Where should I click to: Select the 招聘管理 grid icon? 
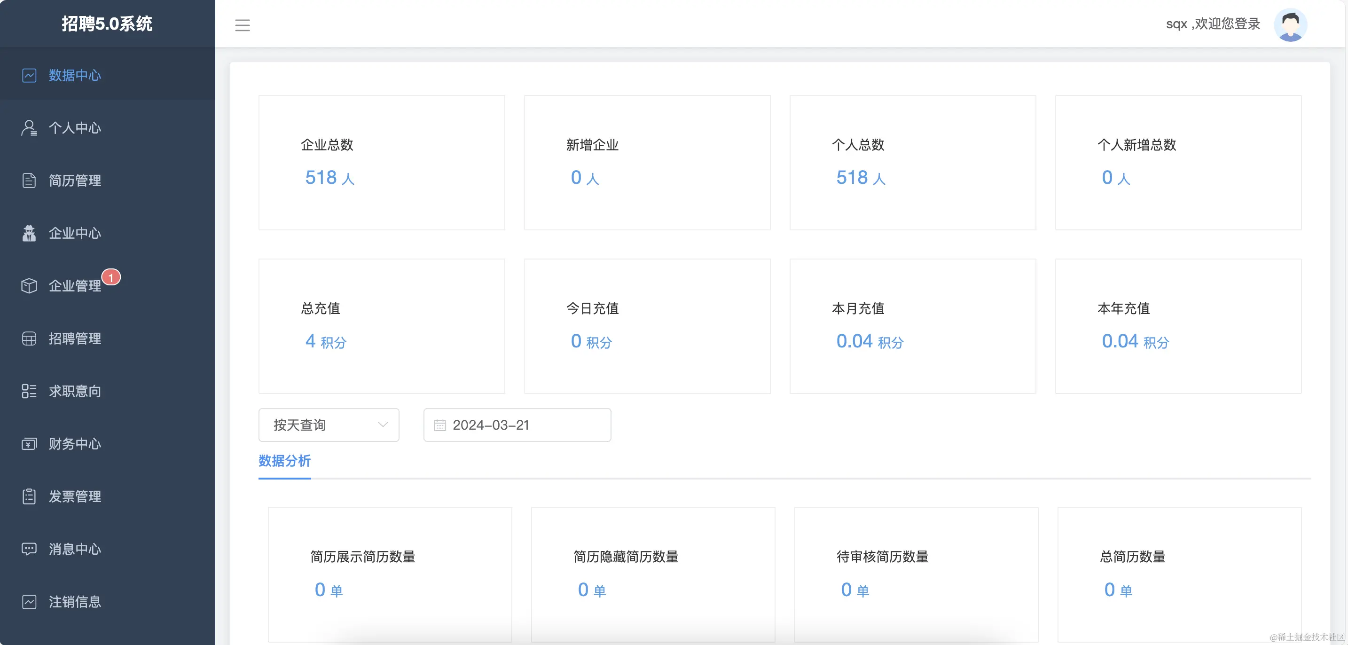29,338
